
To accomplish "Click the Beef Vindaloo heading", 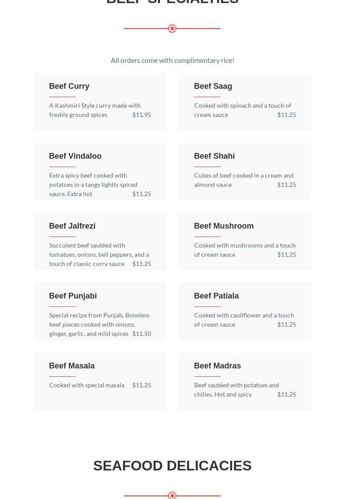I will point(75,156).
